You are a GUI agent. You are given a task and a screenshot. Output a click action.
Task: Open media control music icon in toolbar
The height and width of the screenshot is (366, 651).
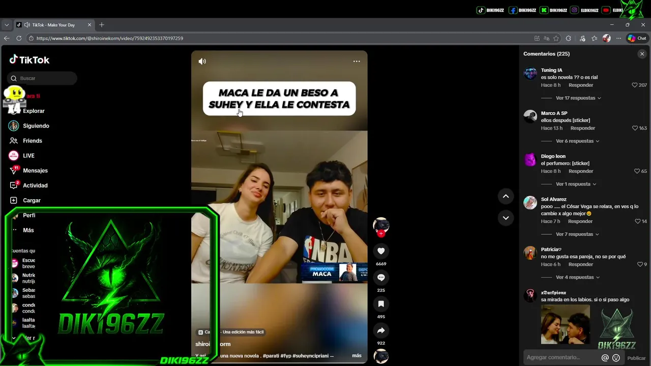tap(582, 38)
